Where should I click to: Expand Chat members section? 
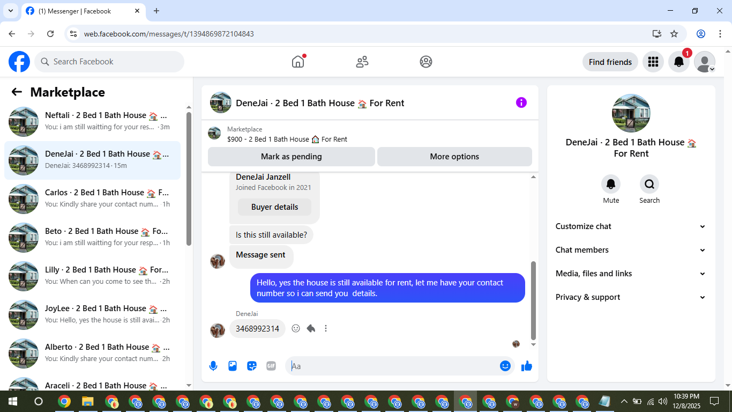(x=630, y=250)
